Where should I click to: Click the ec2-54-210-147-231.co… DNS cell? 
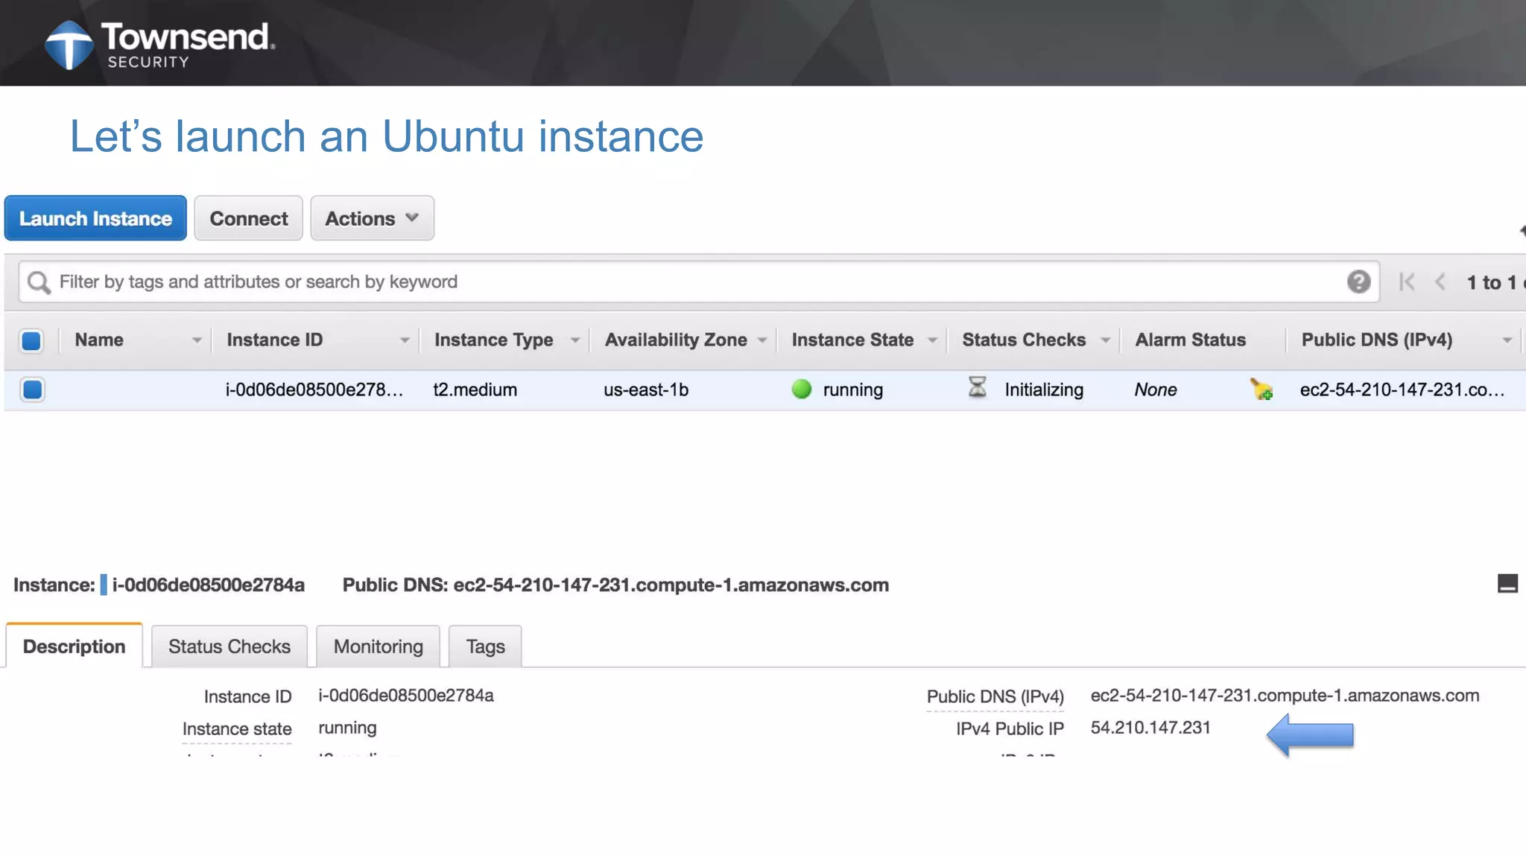point(1402,390)
